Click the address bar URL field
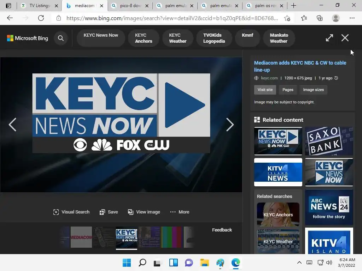This screenshot has width=362, height=271. [x=172, y=18]
